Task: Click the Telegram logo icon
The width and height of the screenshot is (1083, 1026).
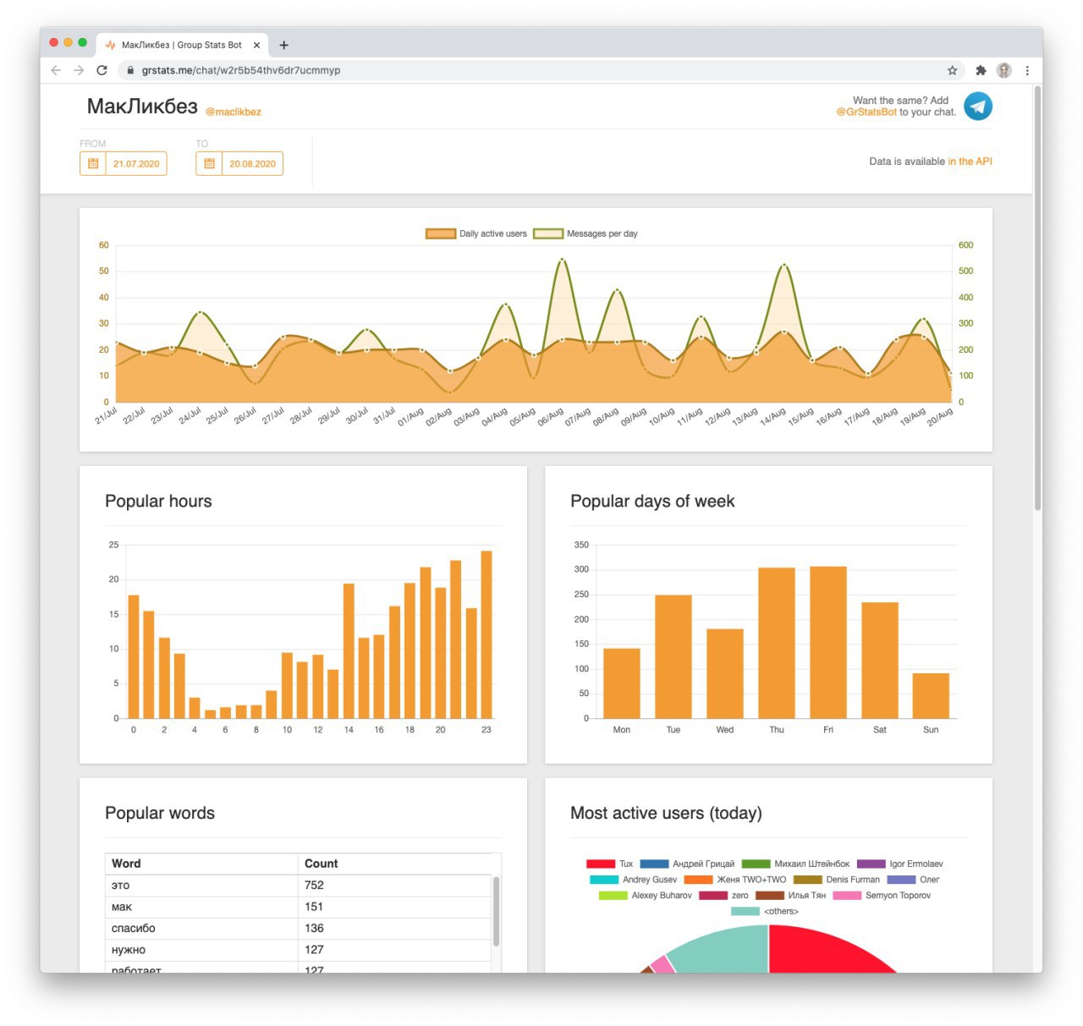Action: [x=978, y=107]
